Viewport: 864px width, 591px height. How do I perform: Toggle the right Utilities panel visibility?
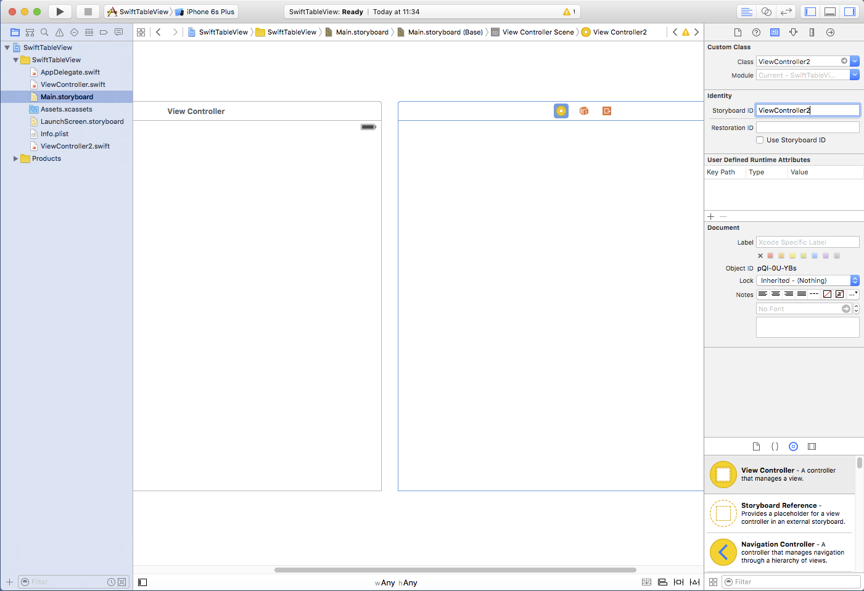coord(850,12)
